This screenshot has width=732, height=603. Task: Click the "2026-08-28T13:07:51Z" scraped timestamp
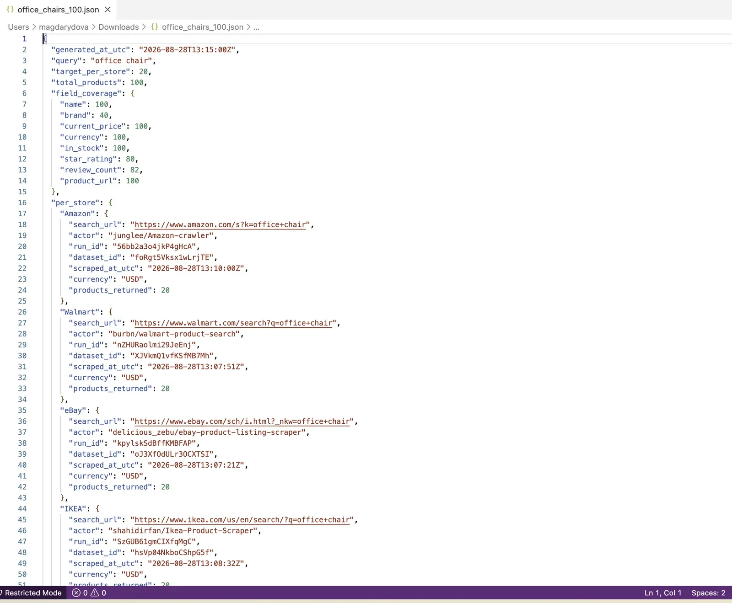click(x=196, y=367)
